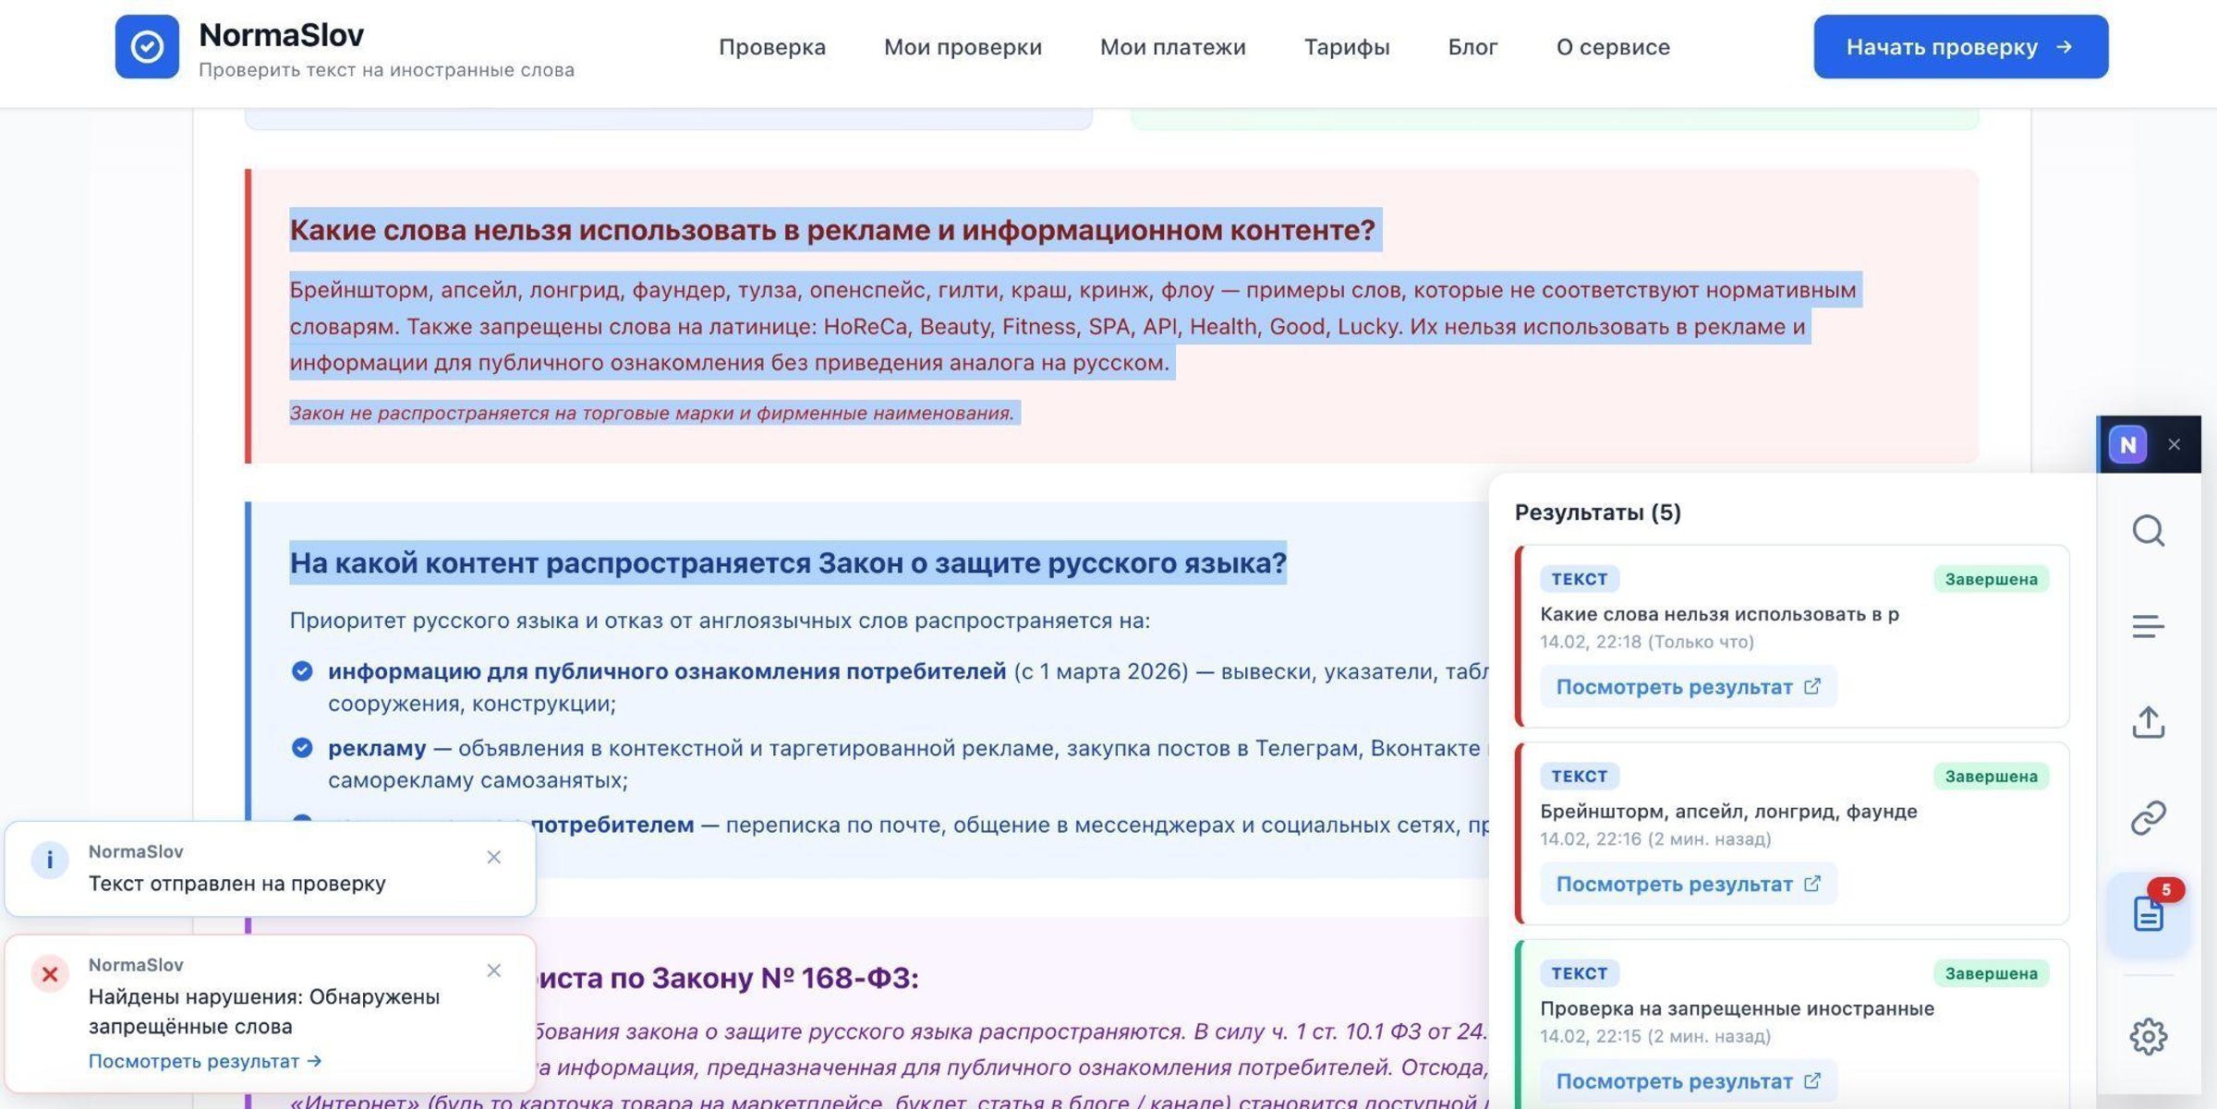Click the red error cross icon in notification
Screen dimensions: 2217x1109
pyautogui.click(x=50, y=974)
